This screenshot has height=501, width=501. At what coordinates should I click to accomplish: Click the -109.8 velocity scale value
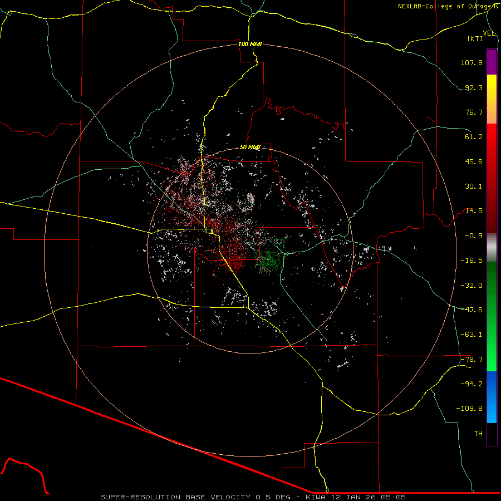tap(470, 408)
